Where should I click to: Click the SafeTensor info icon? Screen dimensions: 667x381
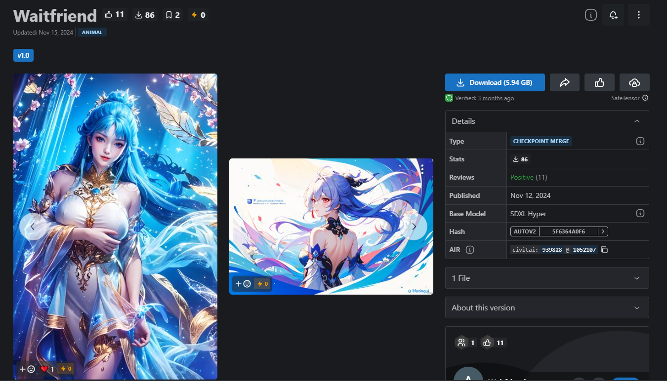pos(645,98)
